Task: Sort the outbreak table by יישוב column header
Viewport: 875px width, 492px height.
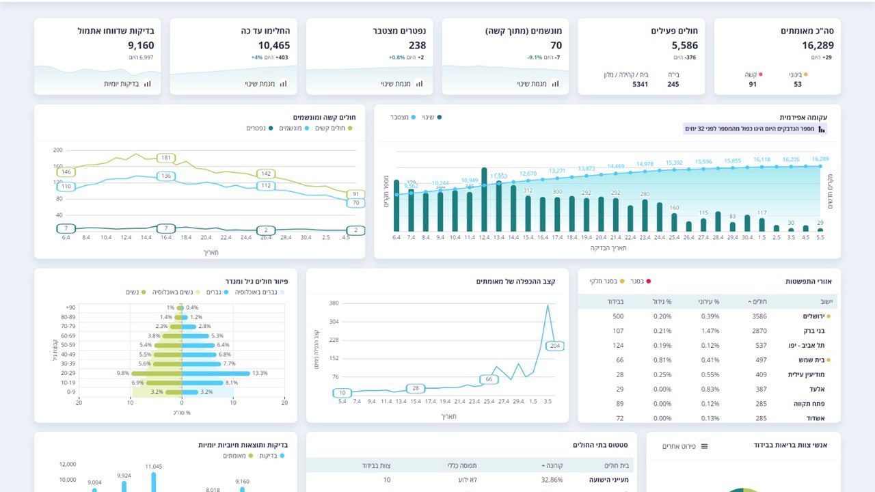Action: (x=826, y=301)
